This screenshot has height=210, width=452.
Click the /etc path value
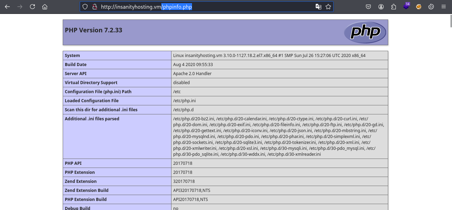point(177,92)
